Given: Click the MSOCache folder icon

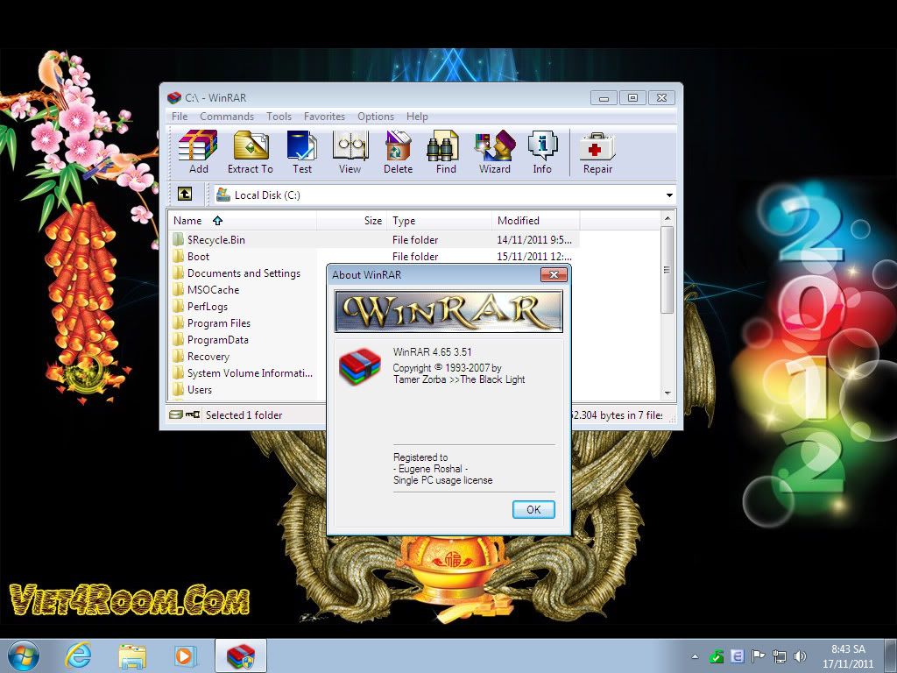Looking at the screenshot, I should [179, 289].
